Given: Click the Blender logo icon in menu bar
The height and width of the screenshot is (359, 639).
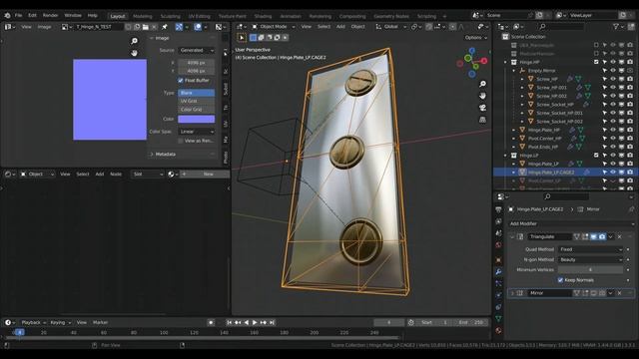Looking at the screenshot, I should tap(7, 16).
